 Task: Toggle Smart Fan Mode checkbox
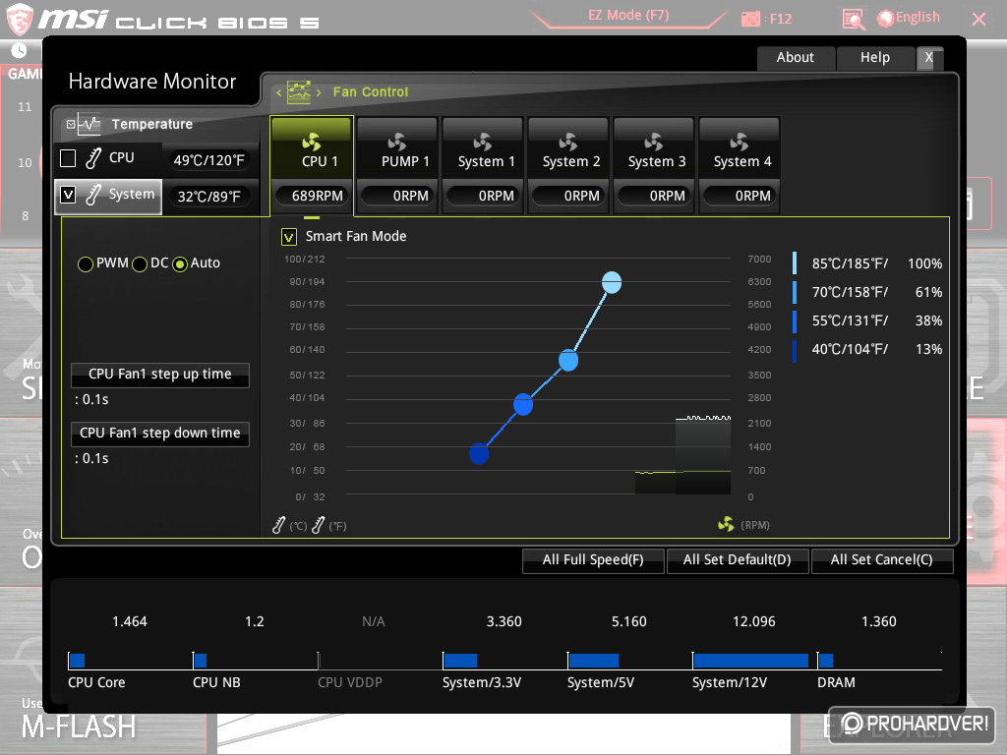pyautogui.click(x=289, y=237)
